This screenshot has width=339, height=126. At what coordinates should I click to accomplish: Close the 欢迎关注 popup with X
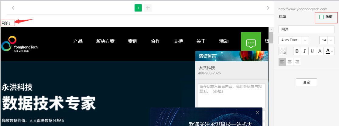[x=257, y=113]
